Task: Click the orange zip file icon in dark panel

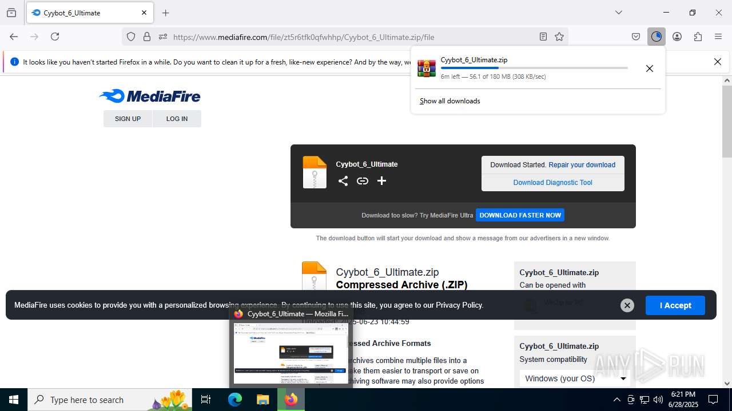Action: pos(315,172)
